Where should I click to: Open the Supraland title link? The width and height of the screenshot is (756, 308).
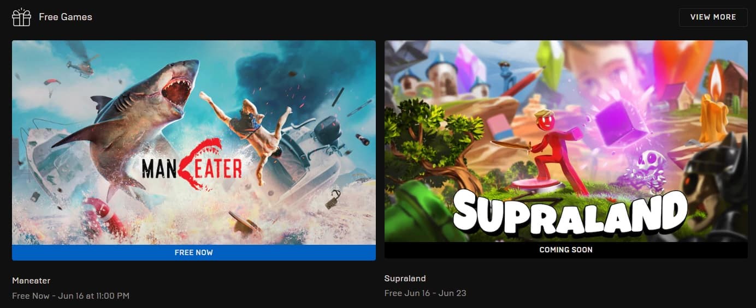coord(405,278)
